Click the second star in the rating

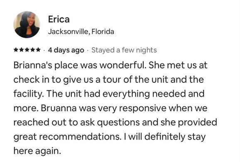point(22,50)
